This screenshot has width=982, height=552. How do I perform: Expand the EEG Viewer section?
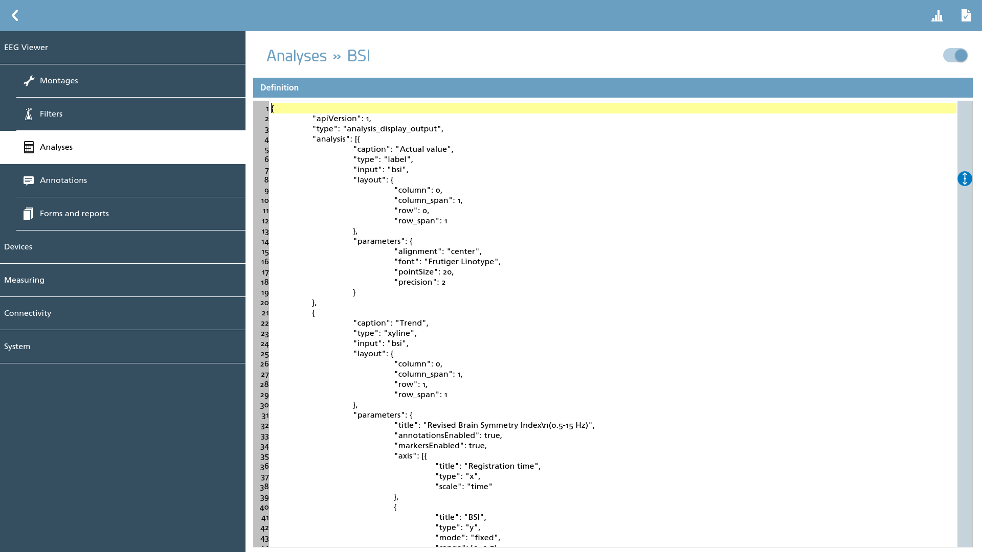(123, 48)
